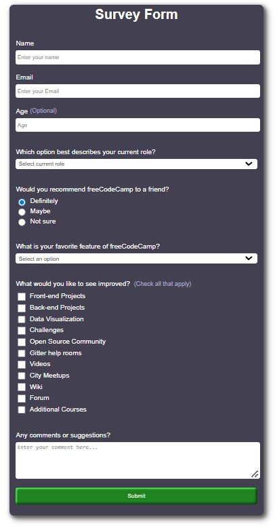This screenshot has width=275, height=527.
Task: Check the Gitter help rooms box
Action: (x=22, y=353)
